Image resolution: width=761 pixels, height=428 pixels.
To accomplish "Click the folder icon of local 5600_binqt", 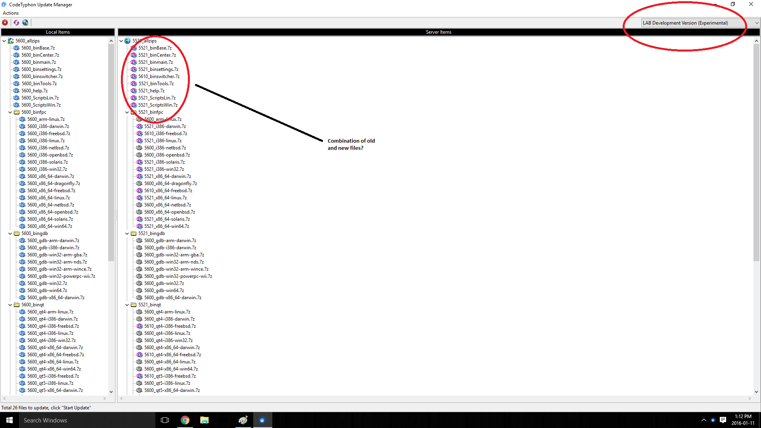I will tap(17, 305).
